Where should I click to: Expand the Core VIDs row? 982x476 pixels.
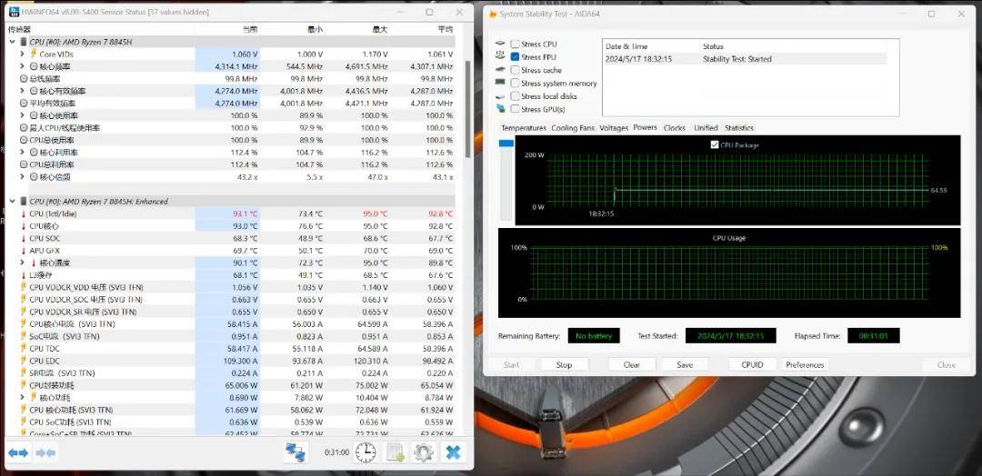(23, 55)
